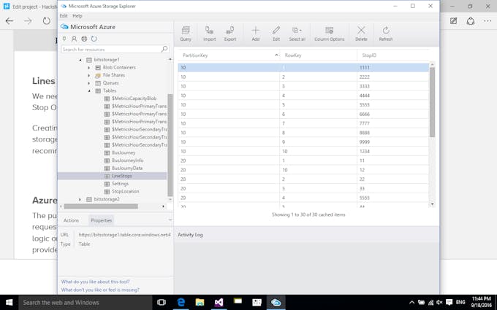Export the table using the Export icon
This screenshot has height=310, width=497.
(229, 33)
